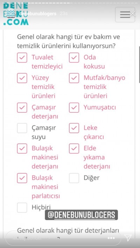Open the three-dot more options

[111, 238]
